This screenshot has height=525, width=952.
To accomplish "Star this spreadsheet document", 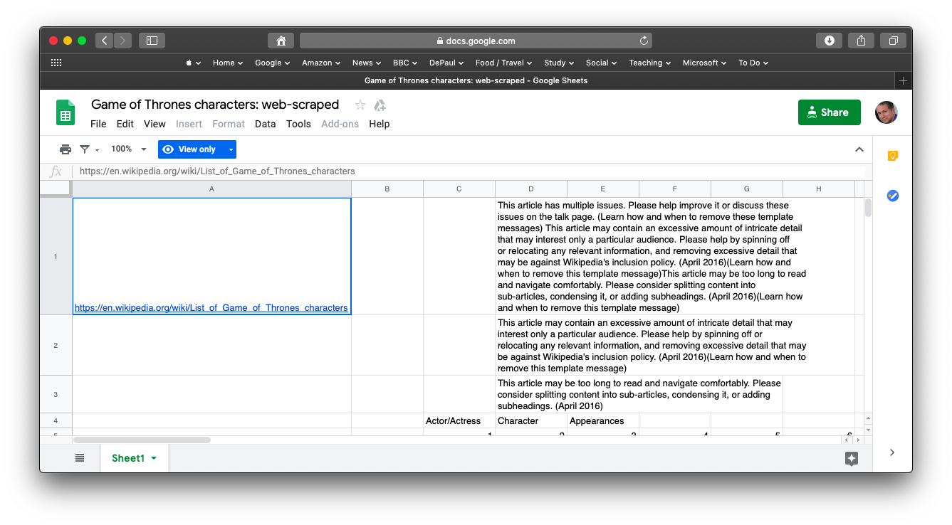I will pos(360,105).
